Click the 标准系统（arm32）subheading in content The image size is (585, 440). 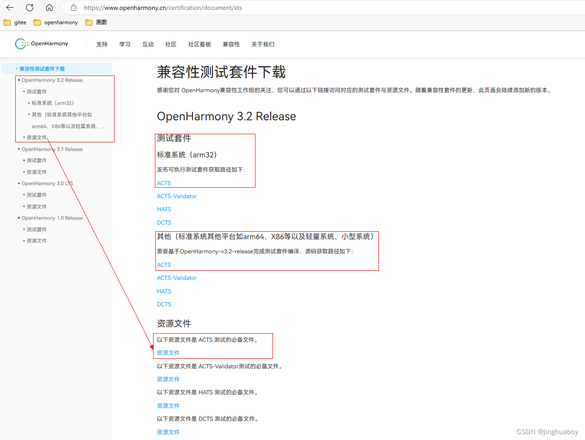(188, 155)
